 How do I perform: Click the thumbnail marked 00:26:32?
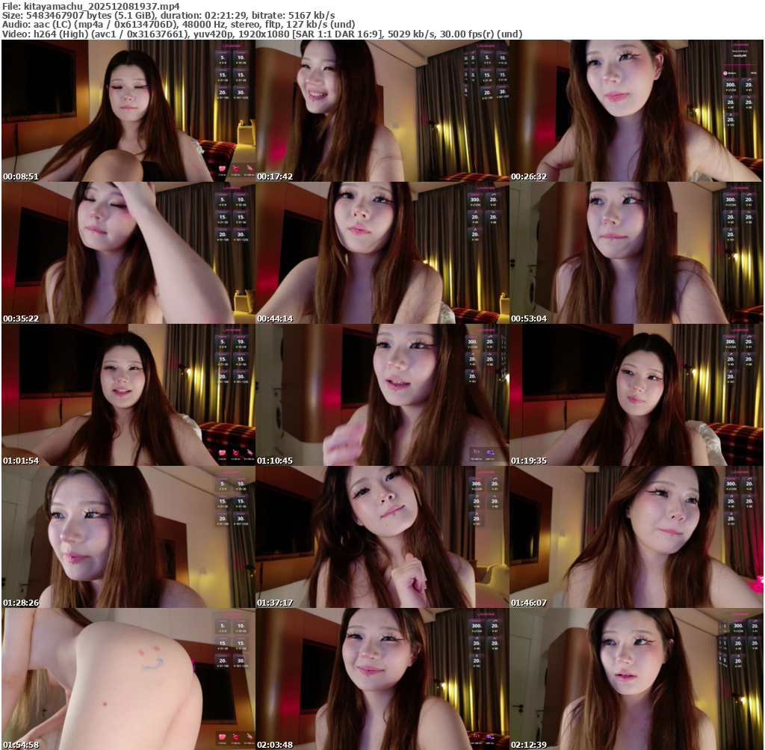click(x=636, y=111)
